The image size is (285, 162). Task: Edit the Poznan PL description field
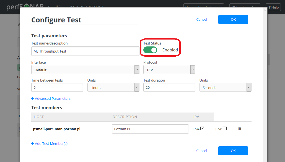pos(150,129)
